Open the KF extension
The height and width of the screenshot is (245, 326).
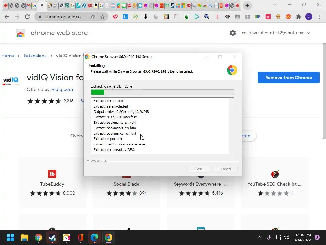(x=227, y=17)
